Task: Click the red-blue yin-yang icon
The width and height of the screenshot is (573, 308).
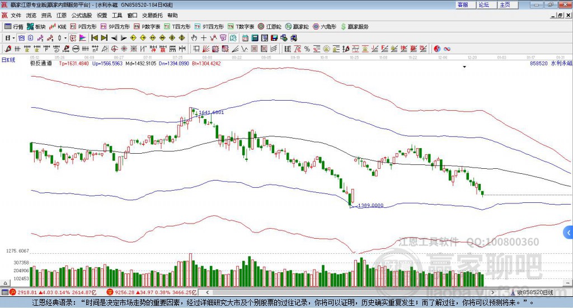Action: [437, 49]
